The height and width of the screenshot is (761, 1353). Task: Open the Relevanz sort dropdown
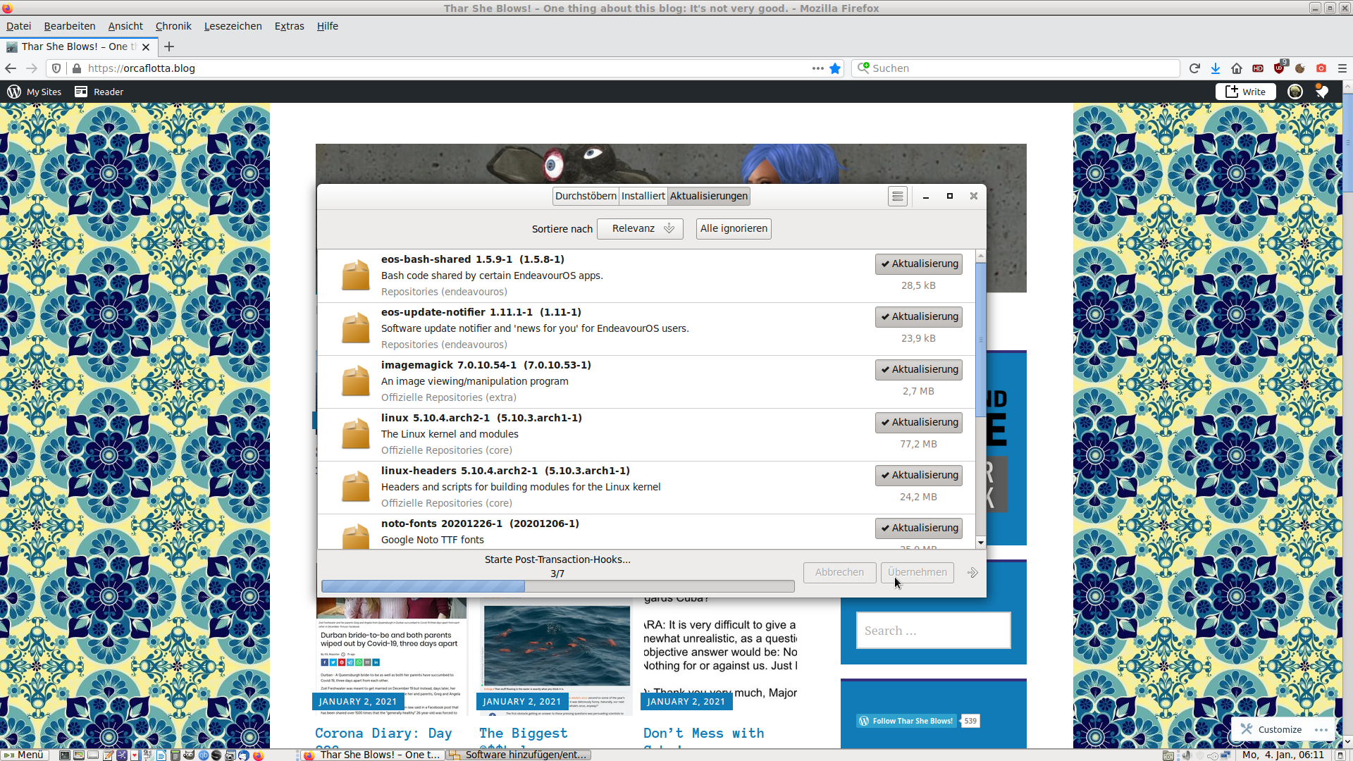(640, 228)
